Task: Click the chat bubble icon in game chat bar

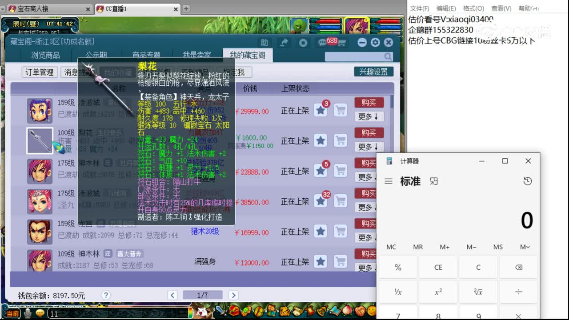Action: tap(40, 313)
